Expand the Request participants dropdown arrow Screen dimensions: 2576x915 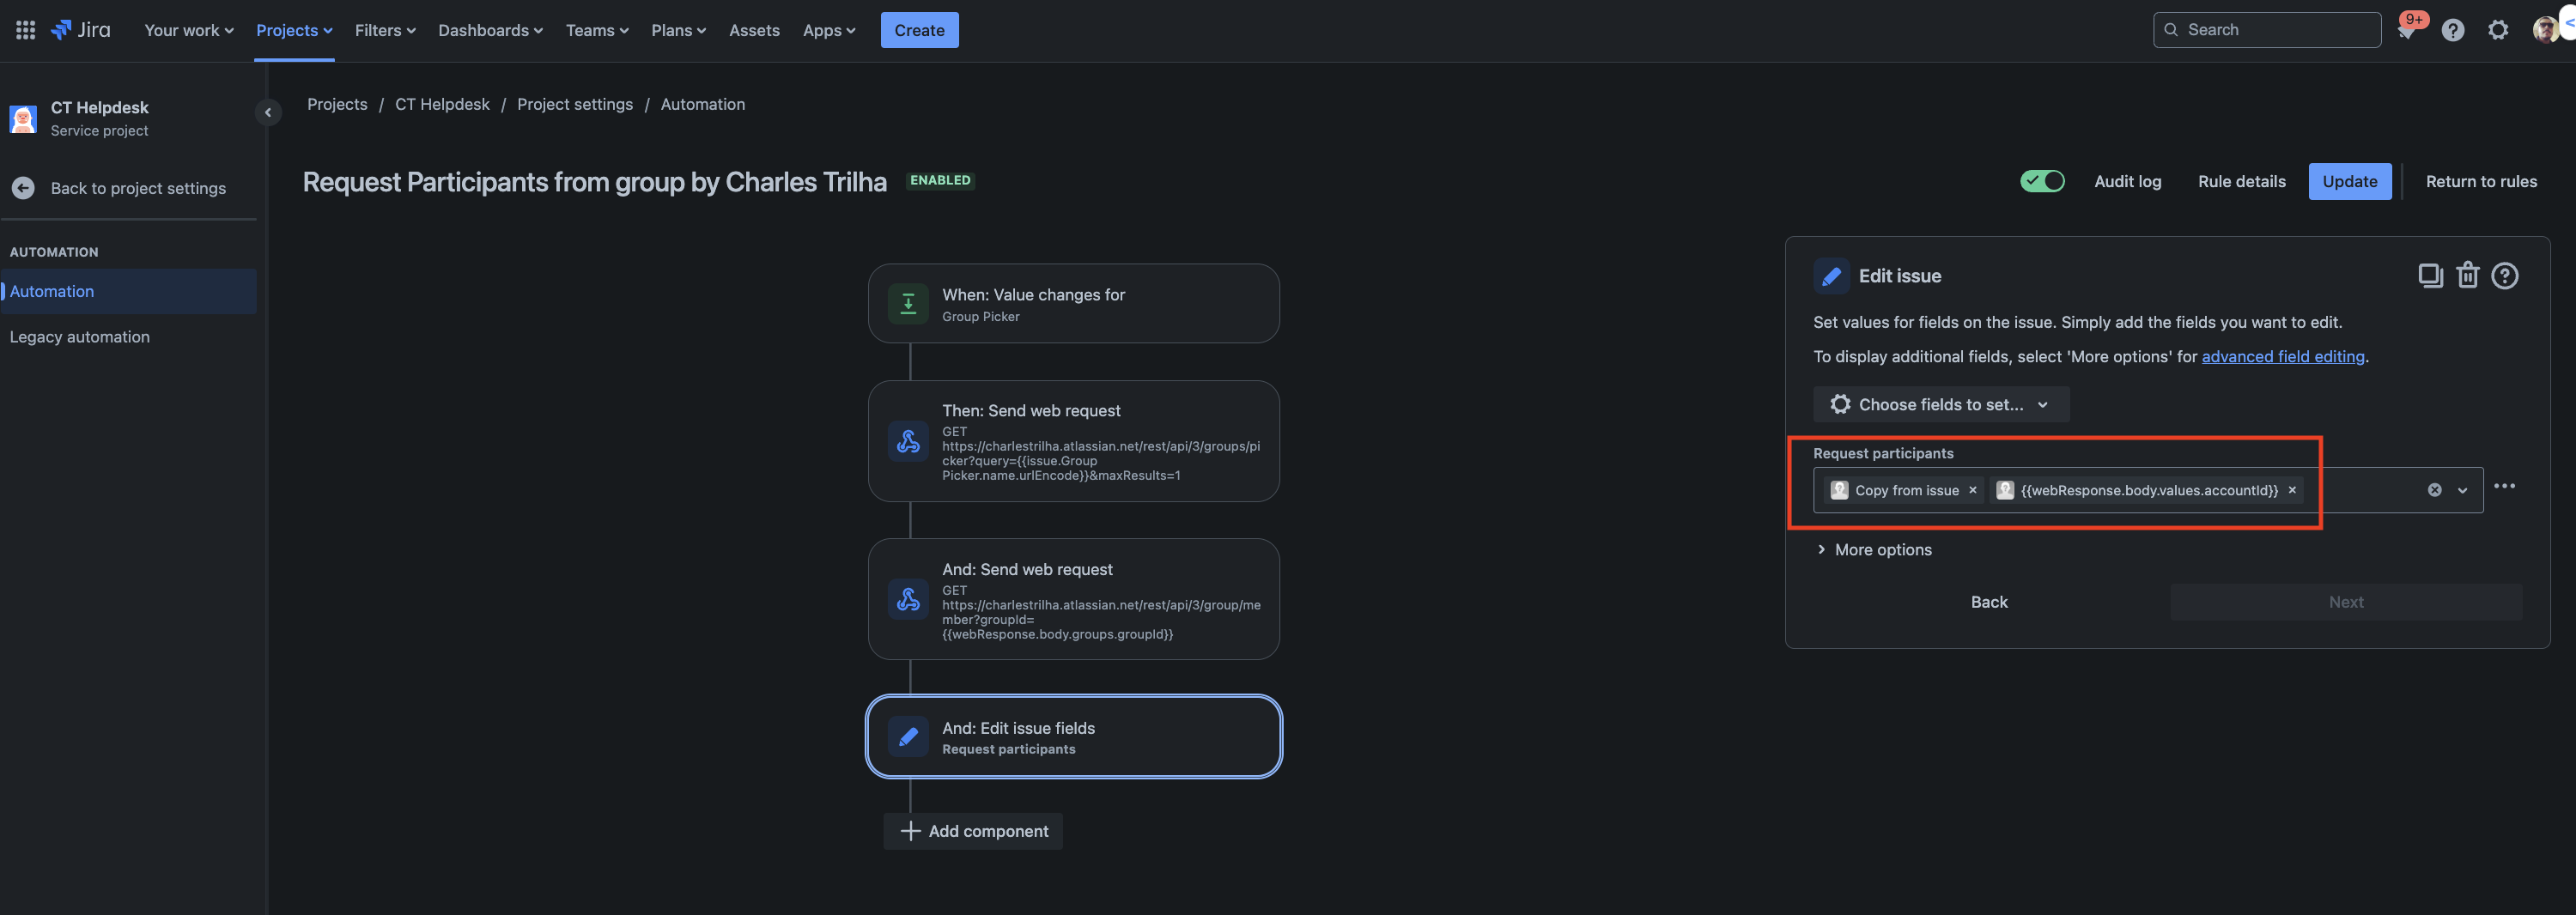pyautogui.click(x=2462, y=490)
